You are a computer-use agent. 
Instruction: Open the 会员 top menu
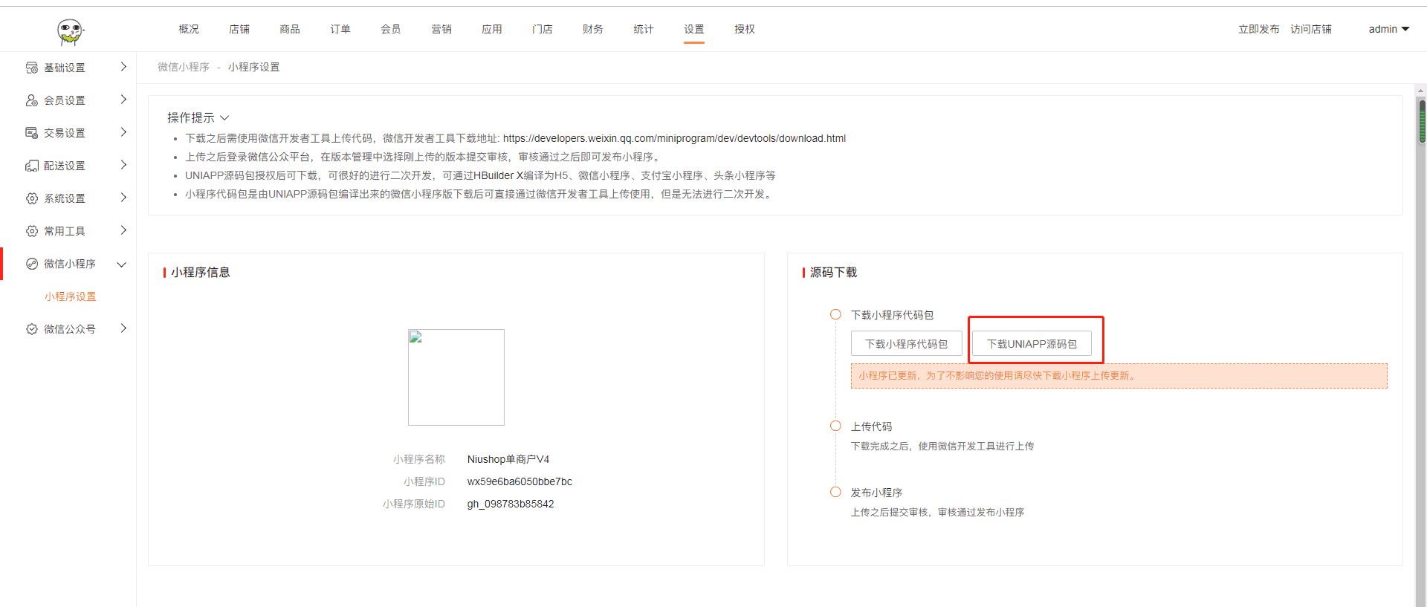(391, 29)
